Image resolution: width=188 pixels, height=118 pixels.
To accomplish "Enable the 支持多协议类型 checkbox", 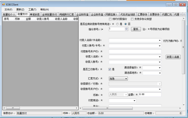I will click(132, 19).
